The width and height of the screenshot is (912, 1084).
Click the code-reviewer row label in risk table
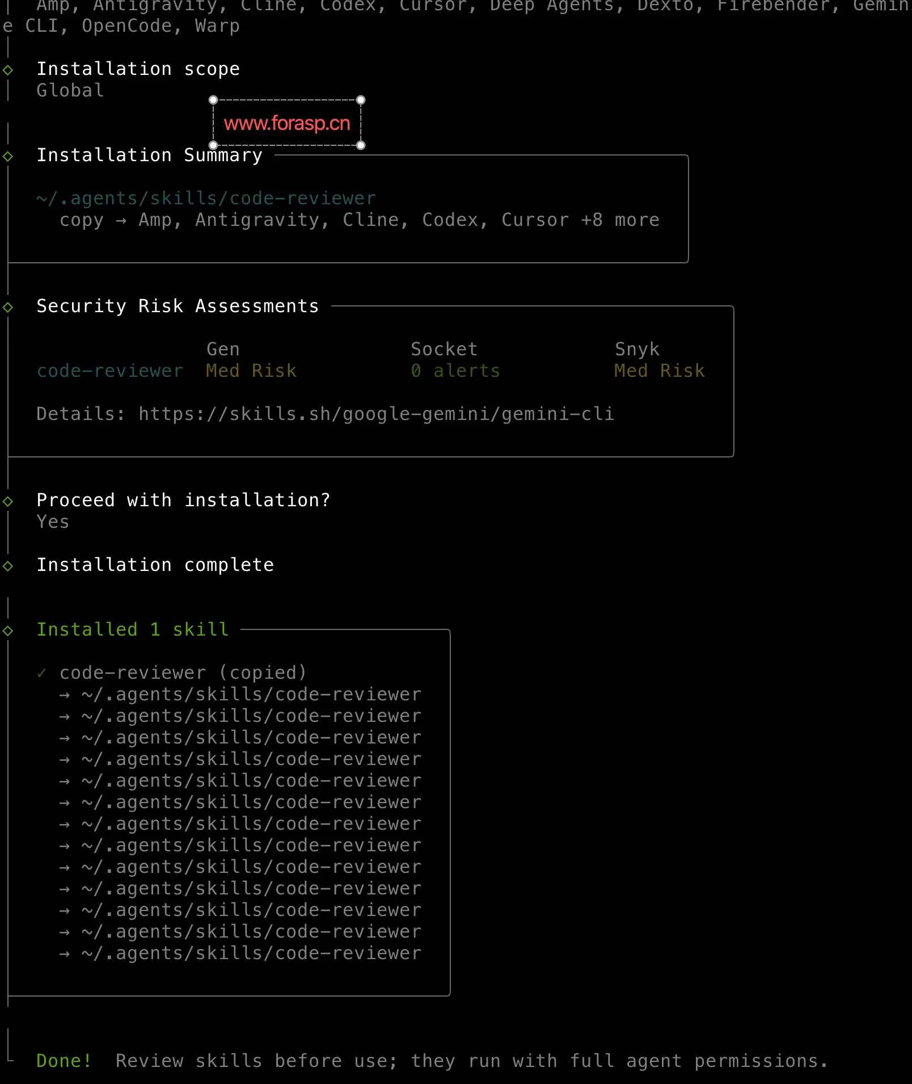pos(110,371)
